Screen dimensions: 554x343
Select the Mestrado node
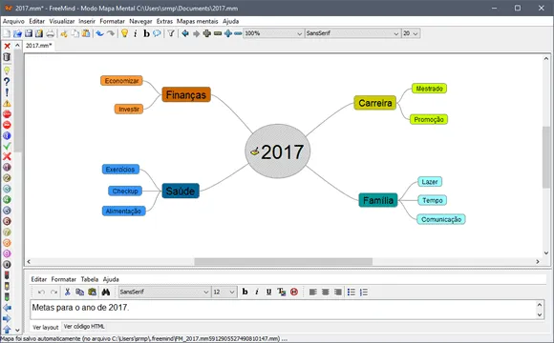(x=429, y=89)
